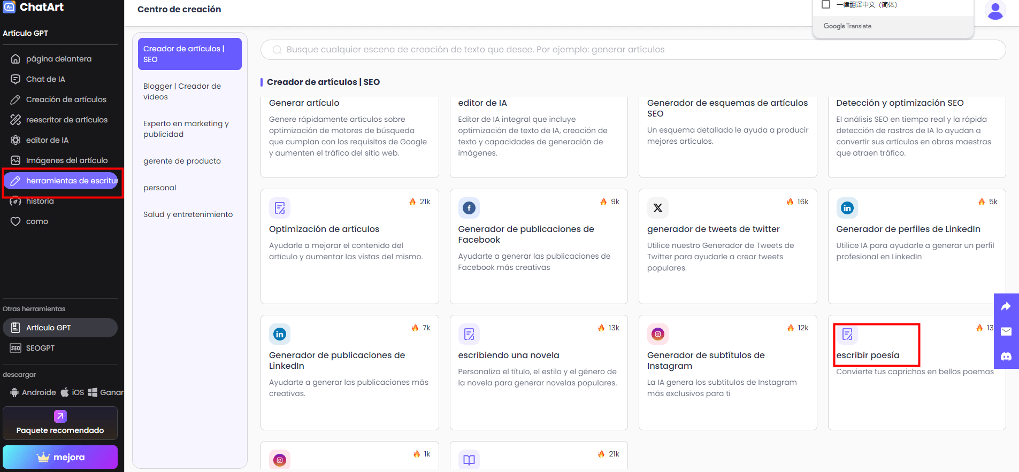Click the 12k count on Instagram subtítulos card
Image resolution: width=1019 pixels, height=472 pixels.
coord(803,328)
